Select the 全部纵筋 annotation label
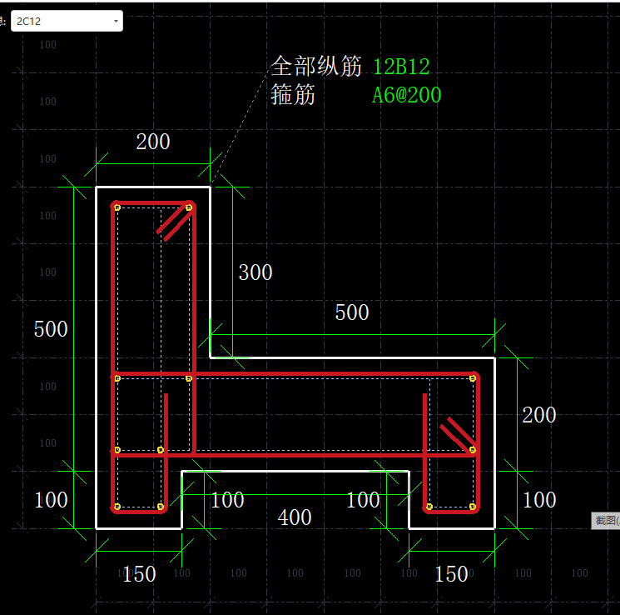Image resolution: width=620 pixels, height=615 pixels. tap(316, 66)
